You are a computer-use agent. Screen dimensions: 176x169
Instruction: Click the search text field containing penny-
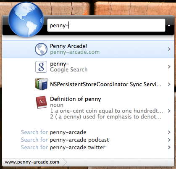click(106, 25)
